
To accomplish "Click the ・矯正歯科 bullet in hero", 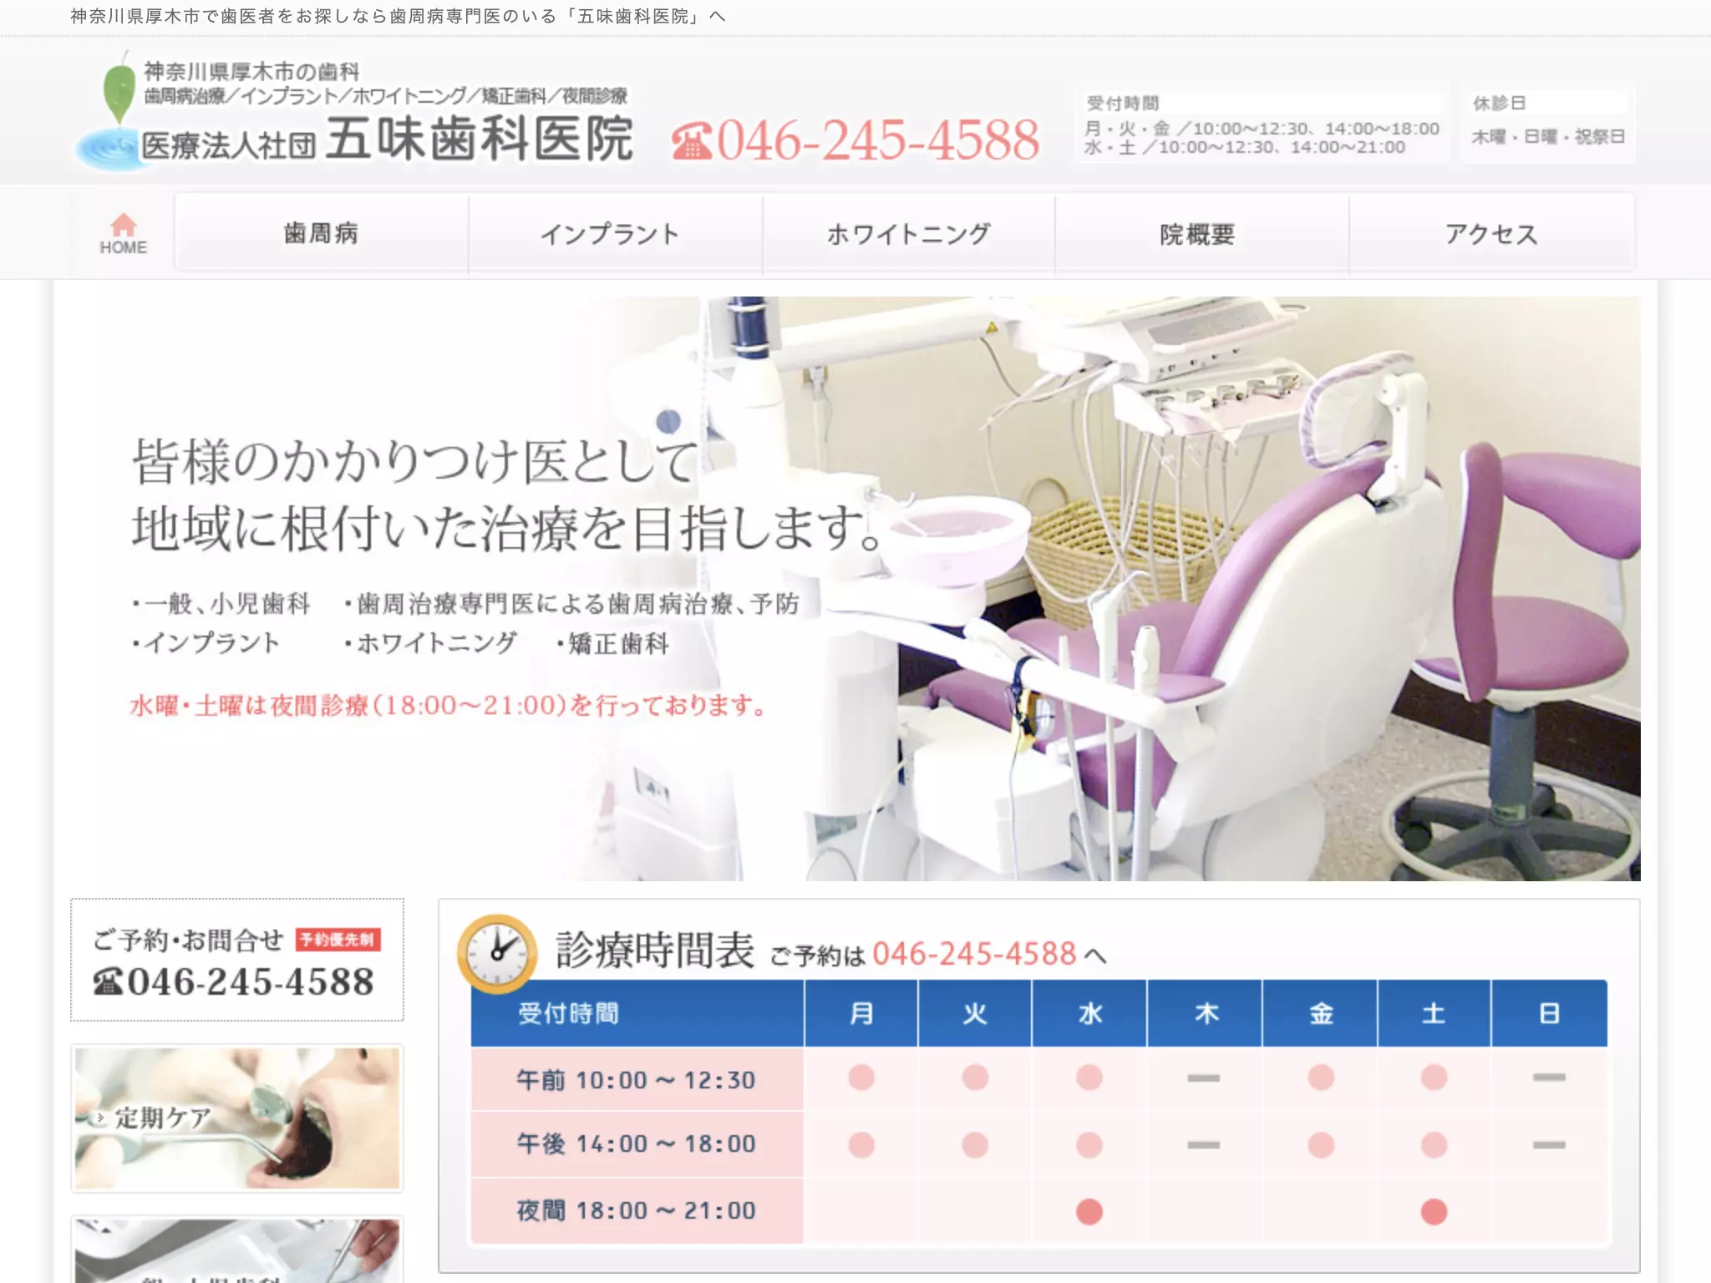I will click(612, 643).
